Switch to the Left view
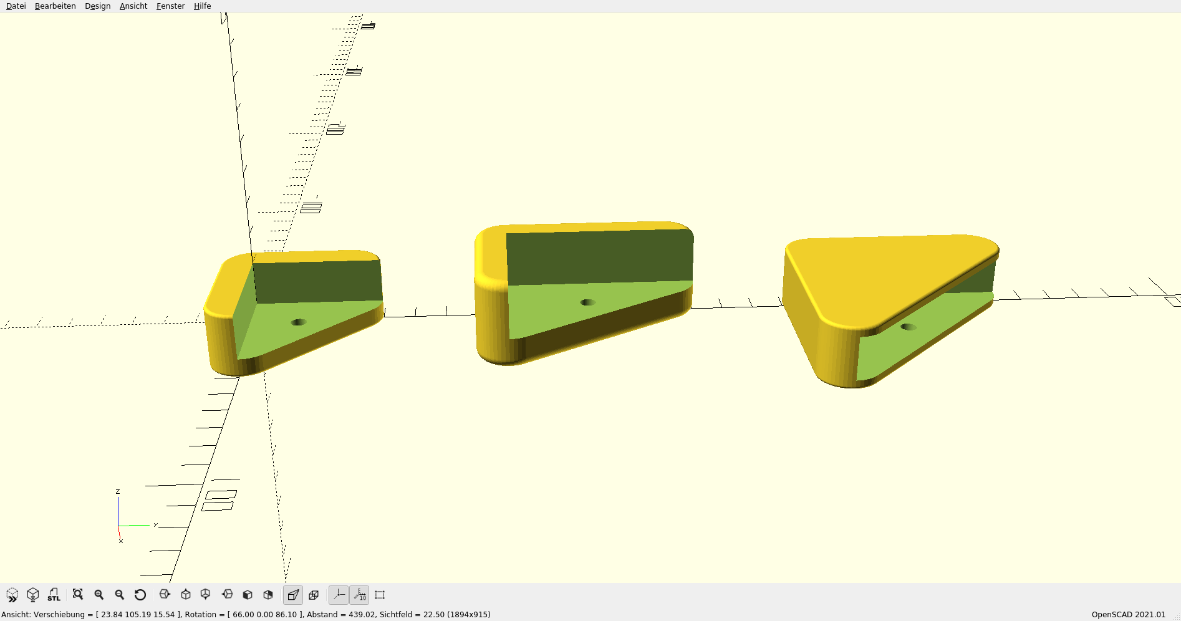The width and height of the screenshot is (1181, 621). tap(228, 595)
